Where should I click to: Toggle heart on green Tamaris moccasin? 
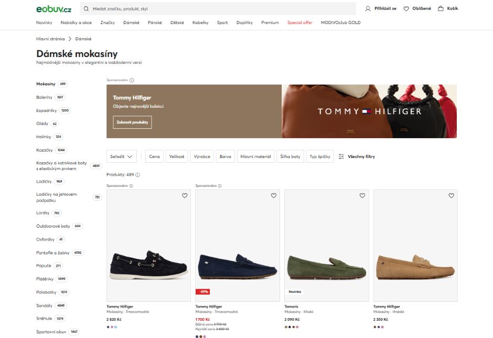(x=362, y=196)
